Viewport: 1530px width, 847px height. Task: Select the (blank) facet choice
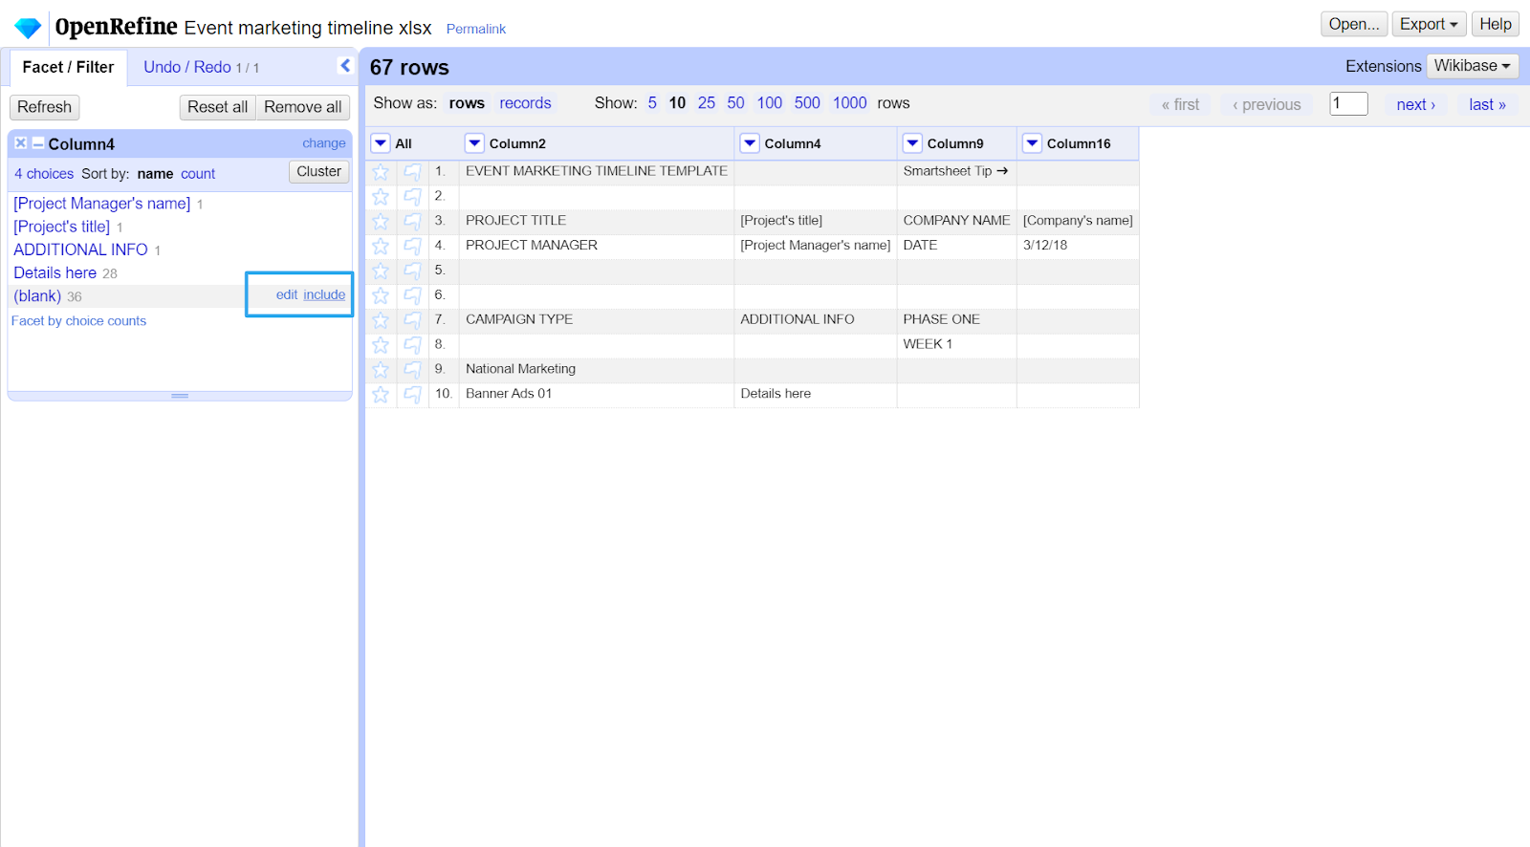(x=37, y=296)
